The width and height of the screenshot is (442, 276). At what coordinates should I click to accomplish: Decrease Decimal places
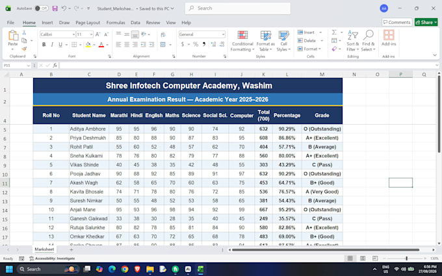tap(222, 44)
